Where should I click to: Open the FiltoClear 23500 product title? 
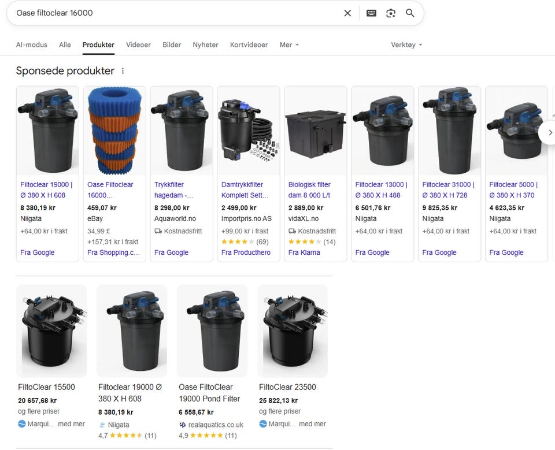(x=287, y=387)
